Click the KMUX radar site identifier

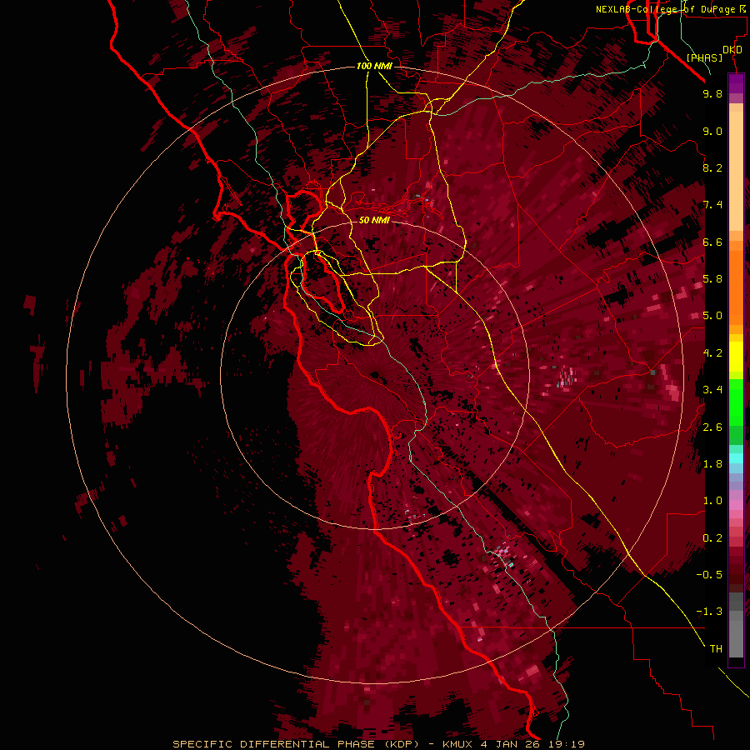click(x=458, y=744)
